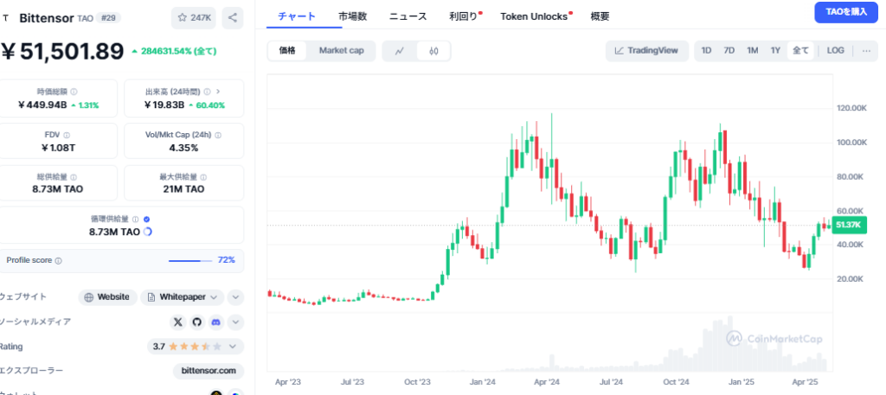886x395 pixels.
Task: Click the TAOを購入 buy button
Action: 846,12
